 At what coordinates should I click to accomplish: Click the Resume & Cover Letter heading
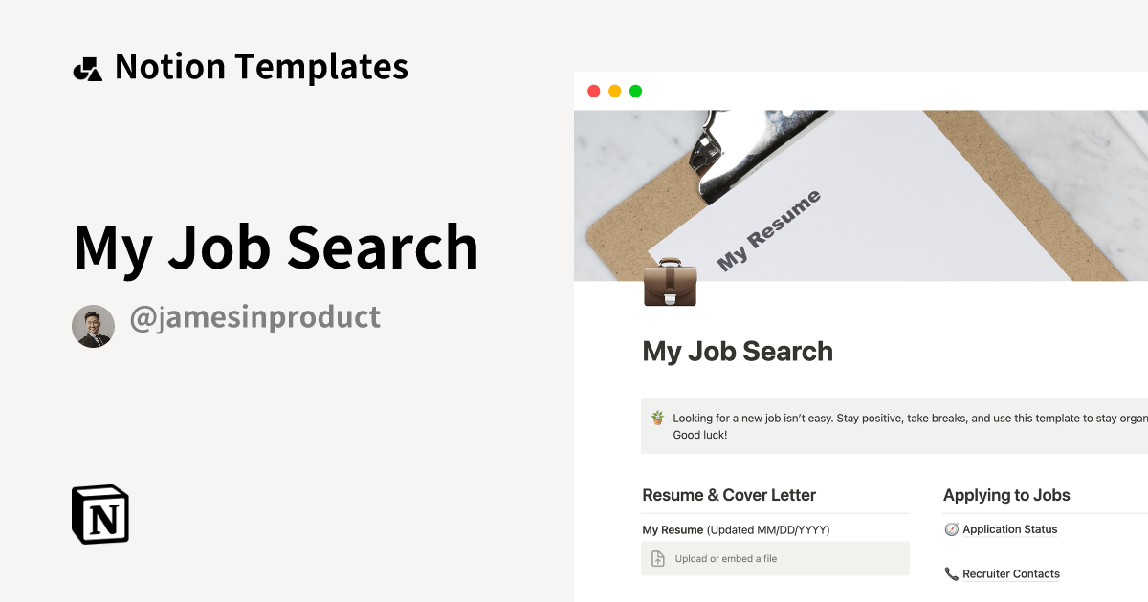tap(729, 495)
